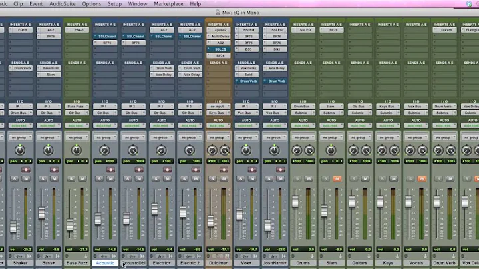Open Xpand2 insert on Dulcimer track
This screenshot has width=479, height=269.
[218, 30]
